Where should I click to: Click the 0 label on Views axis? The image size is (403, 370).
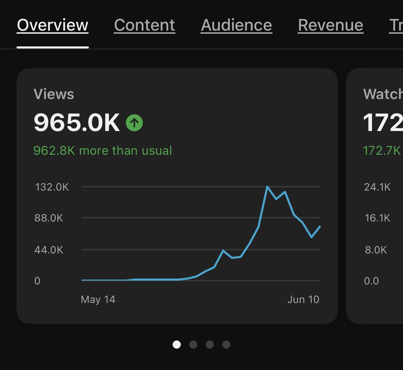coord(37,281)
